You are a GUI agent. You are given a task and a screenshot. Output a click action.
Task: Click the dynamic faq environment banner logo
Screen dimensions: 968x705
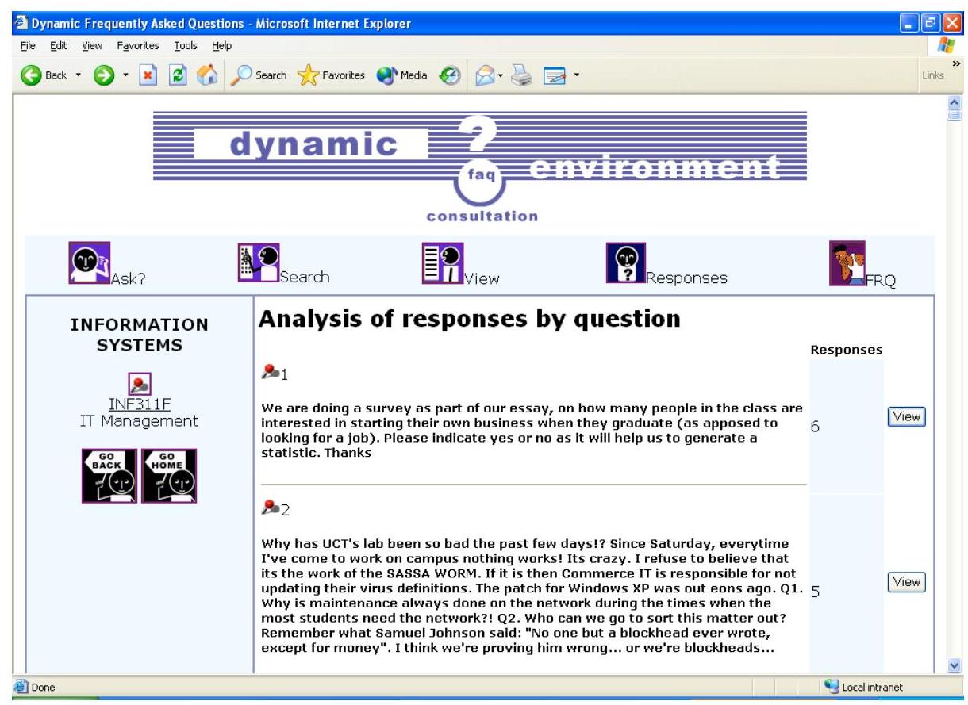[x=480, y=167]
